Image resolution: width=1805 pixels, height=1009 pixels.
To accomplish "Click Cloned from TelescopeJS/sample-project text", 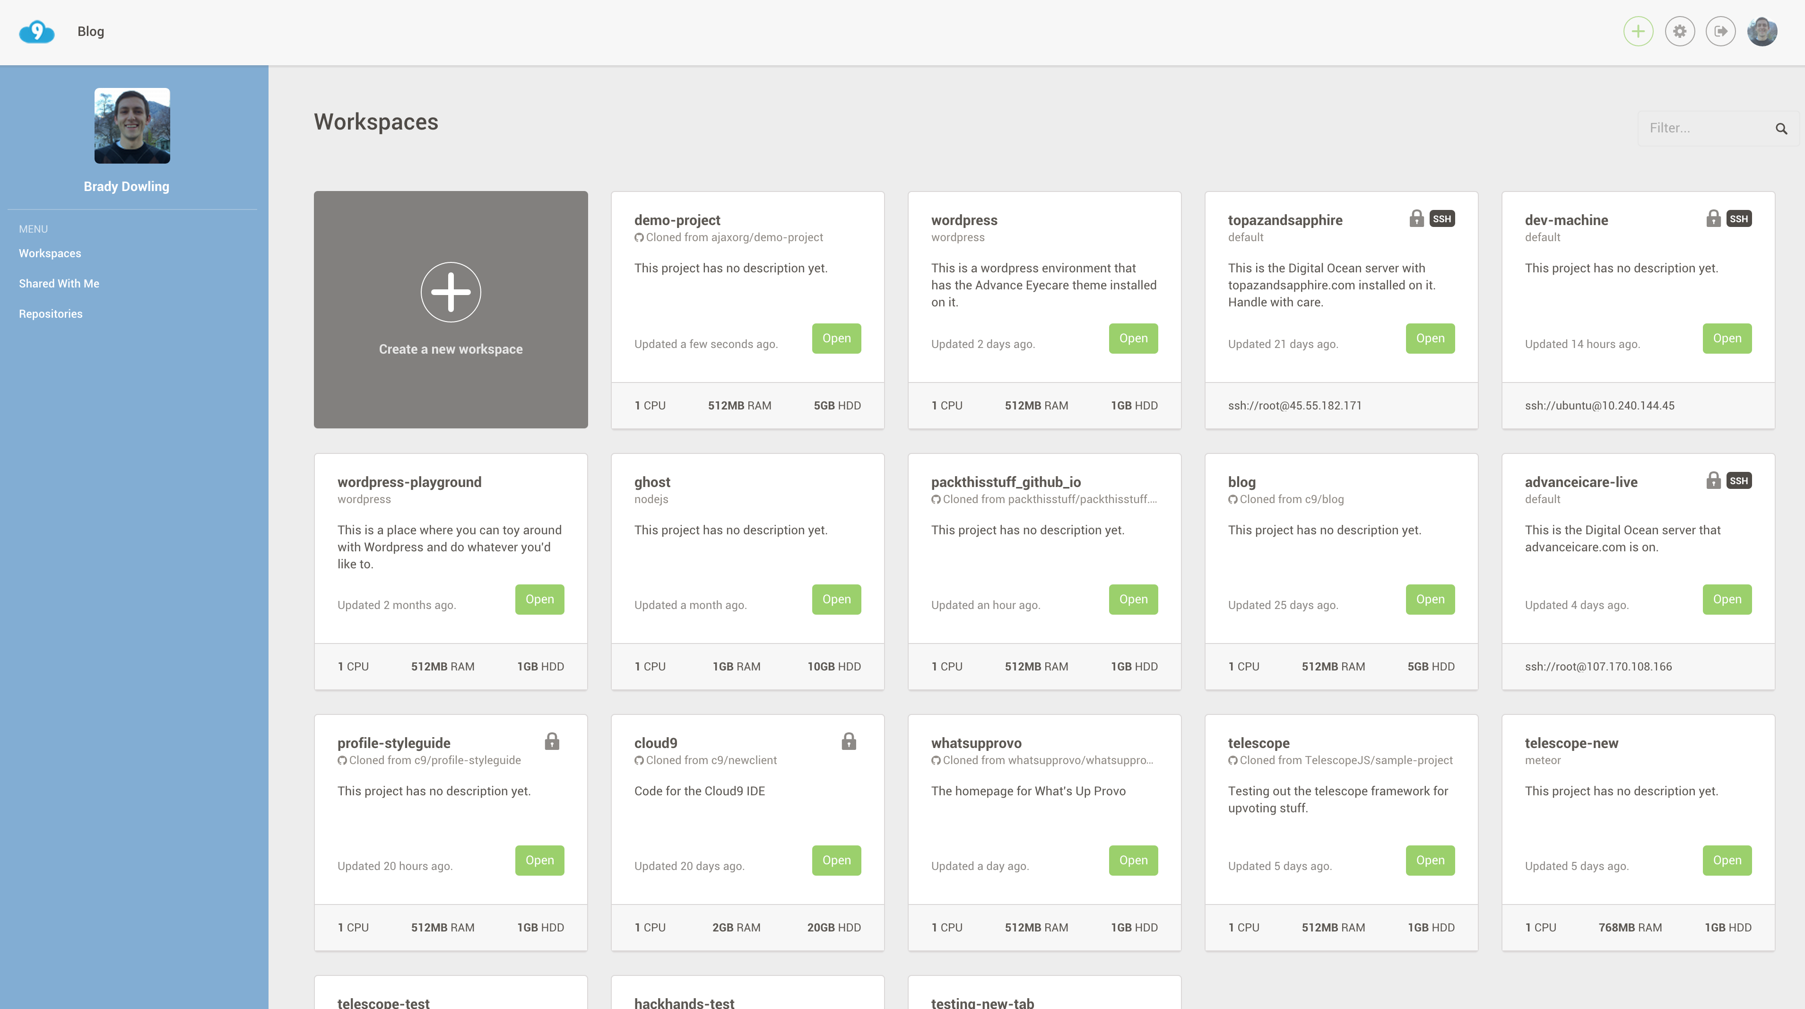I will coord(1345,760).
